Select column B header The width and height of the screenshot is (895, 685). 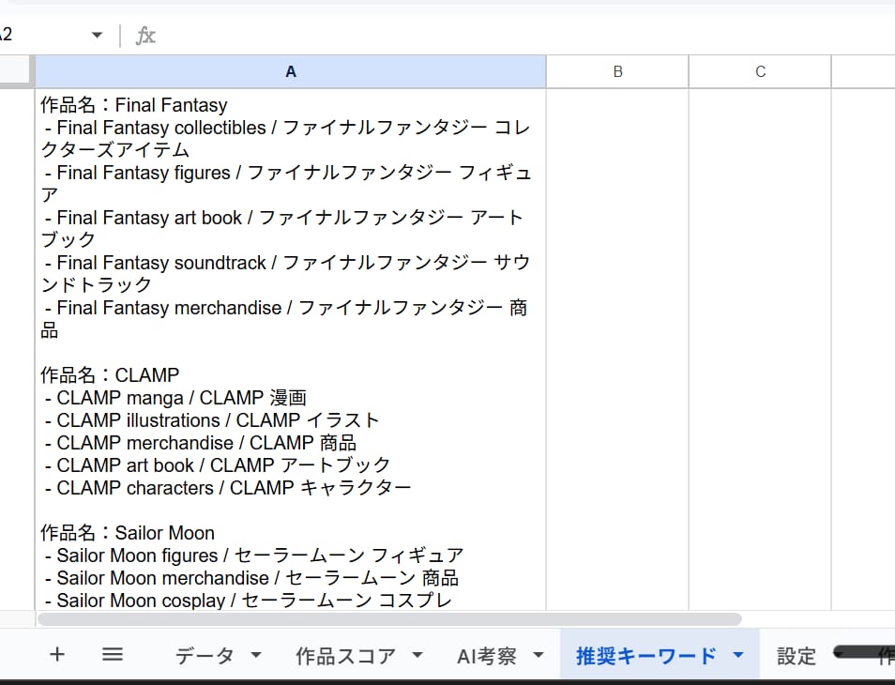coord(617,71)
